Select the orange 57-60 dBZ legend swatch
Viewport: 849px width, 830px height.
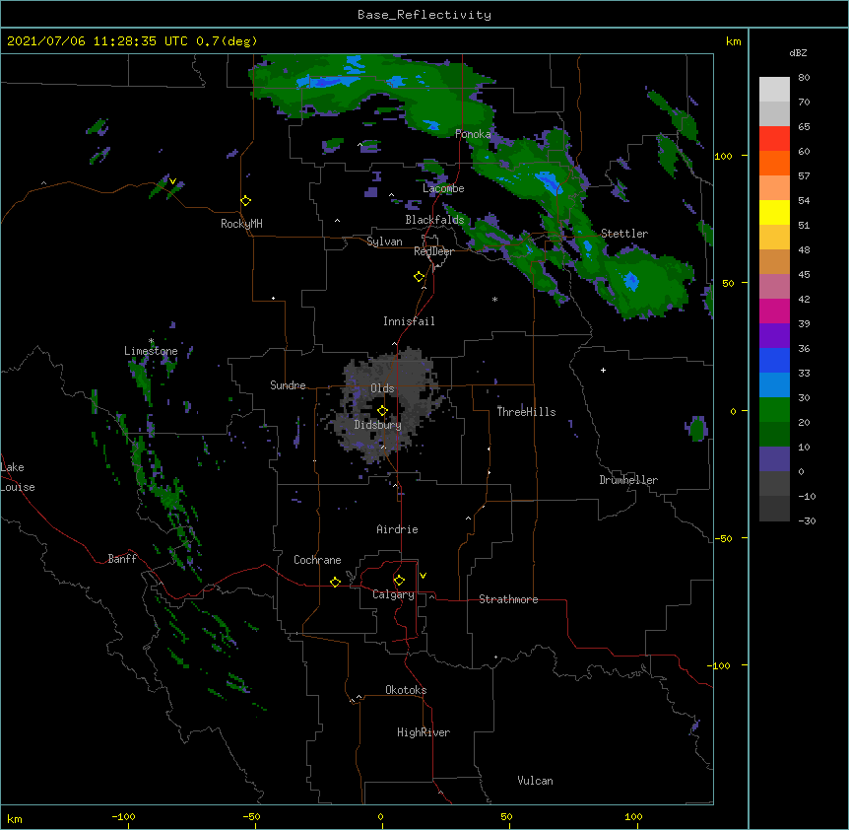tap(774, 163)
